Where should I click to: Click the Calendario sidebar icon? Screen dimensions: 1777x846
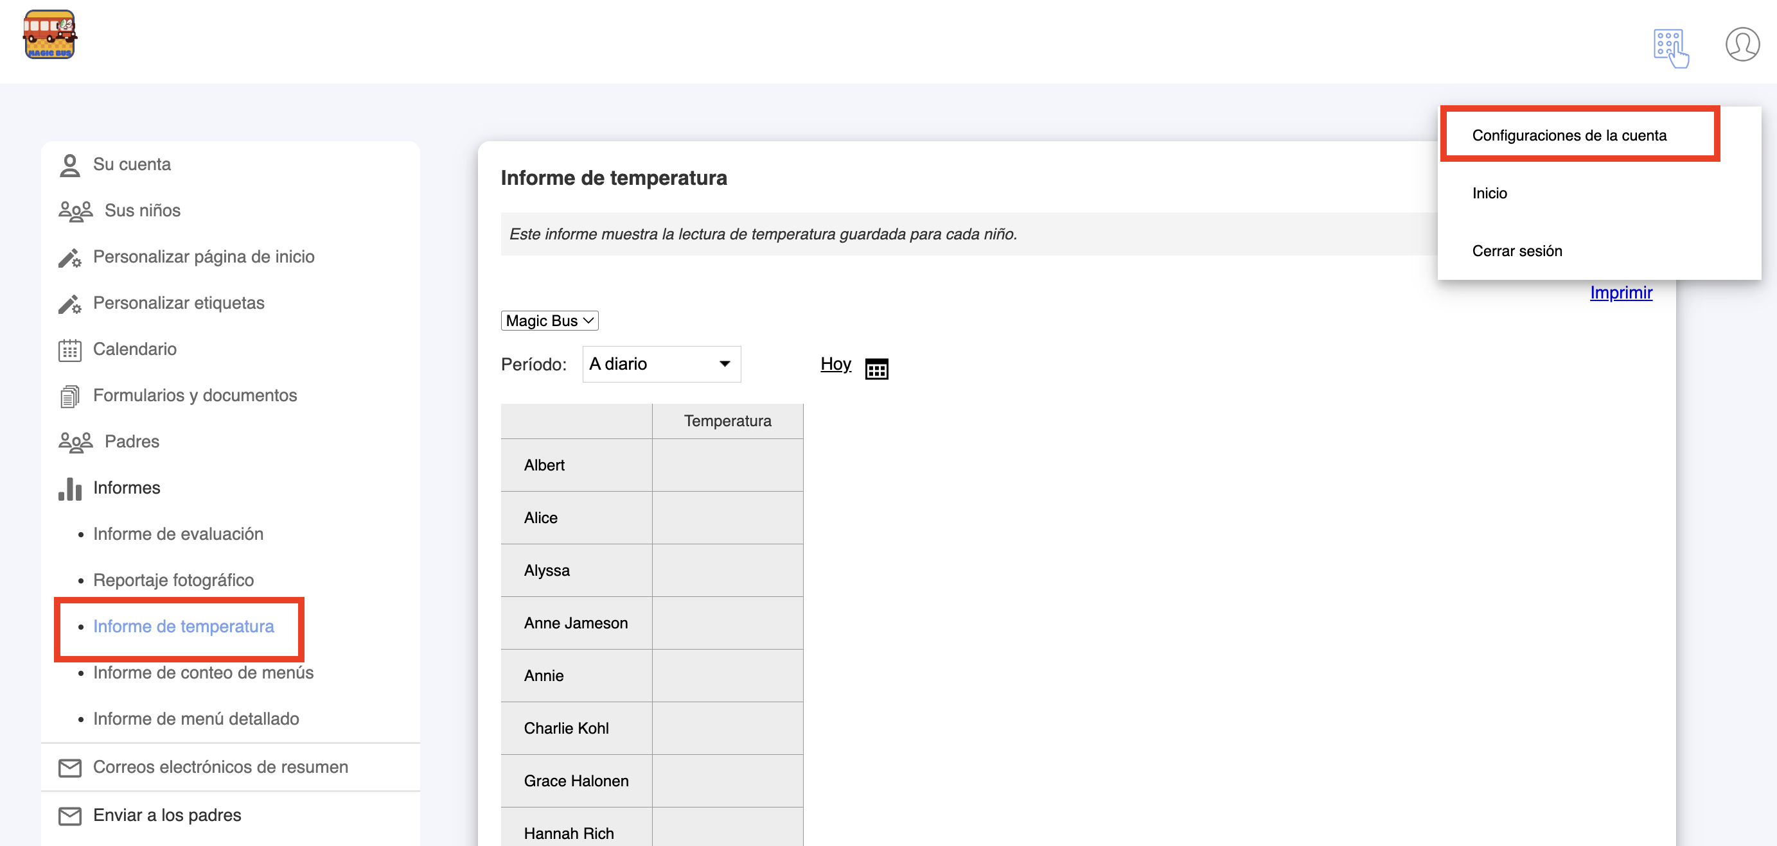point(69,350)
